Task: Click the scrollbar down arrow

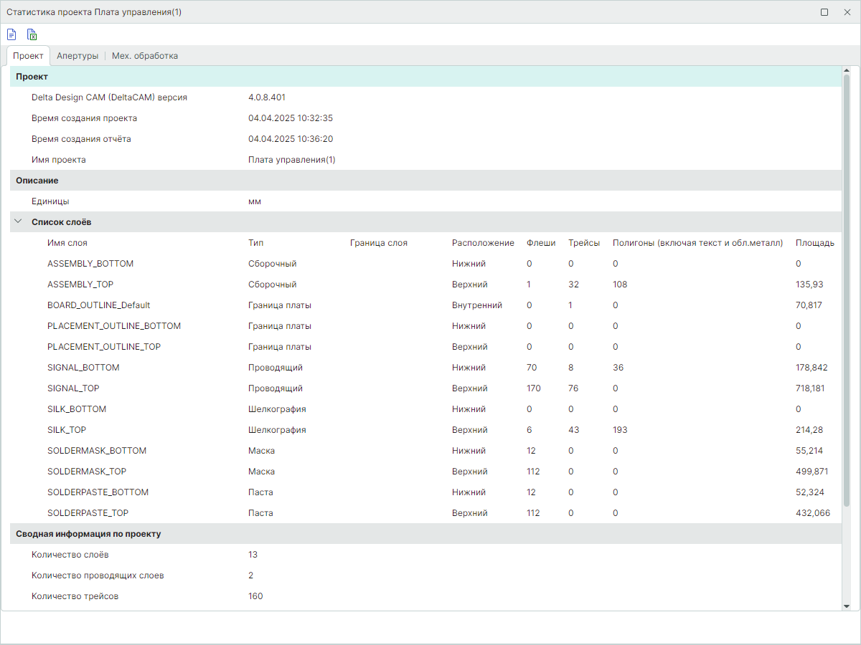Action: point(846,606)
